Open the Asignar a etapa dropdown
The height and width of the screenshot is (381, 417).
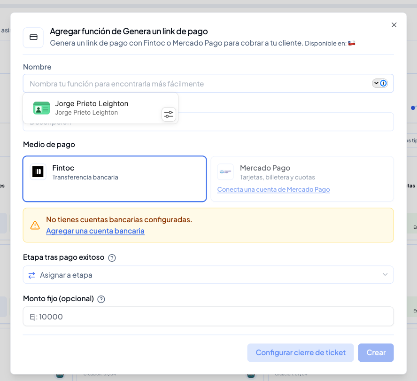click(x=208, y=274)
